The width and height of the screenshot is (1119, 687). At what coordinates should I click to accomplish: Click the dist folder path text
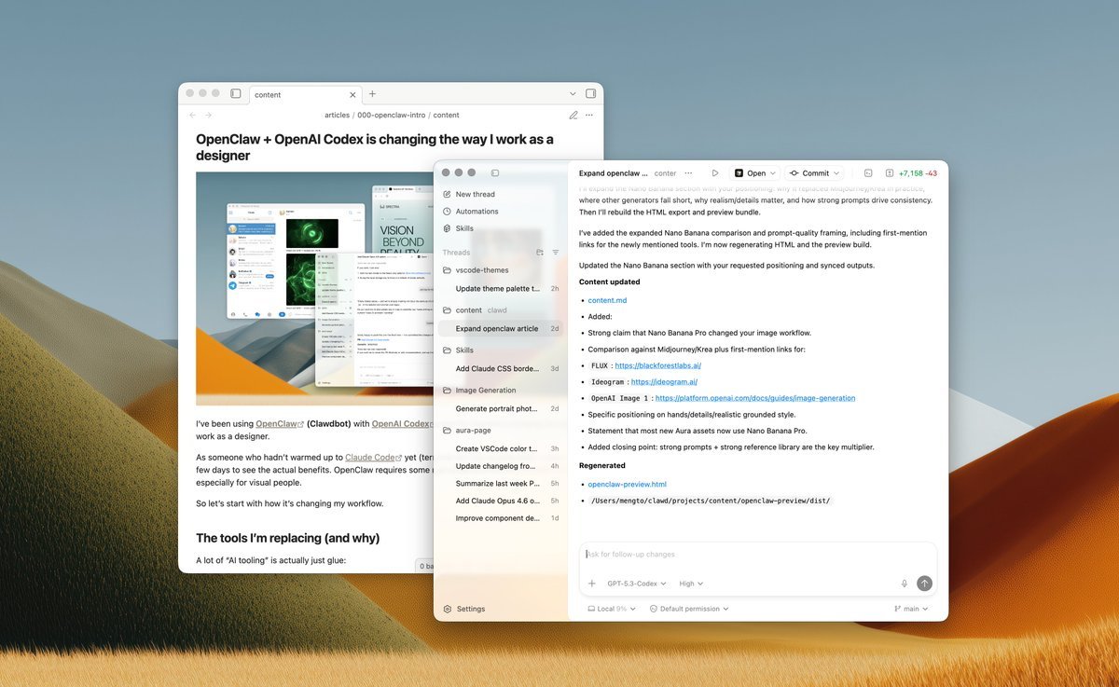click(709, 501)
